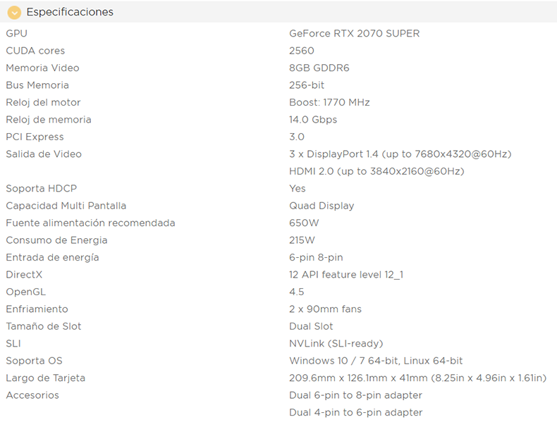Click GeForce RTX 2070 SUPER value
Viewport: 557px width, 422px height.
354,33
